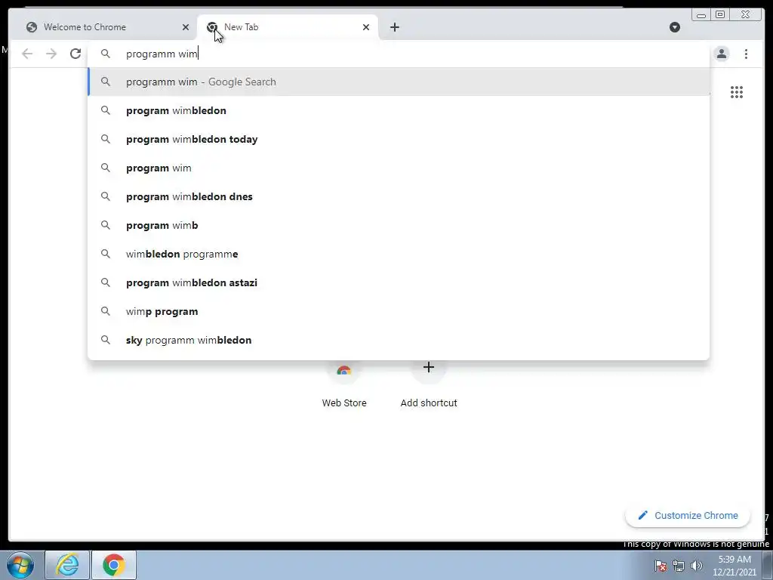The height and width of the screenshot is (580, 773).
Task: Click the Show desktop strip on taskbar
Action: coord(768,566)
